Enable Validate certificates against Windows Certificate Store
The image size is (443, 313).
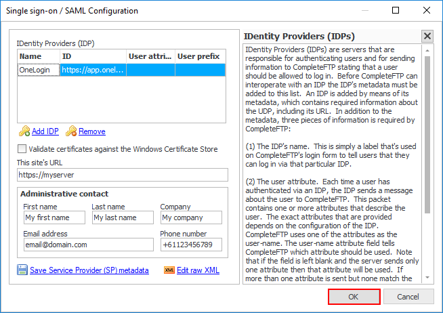click(22, 149)
